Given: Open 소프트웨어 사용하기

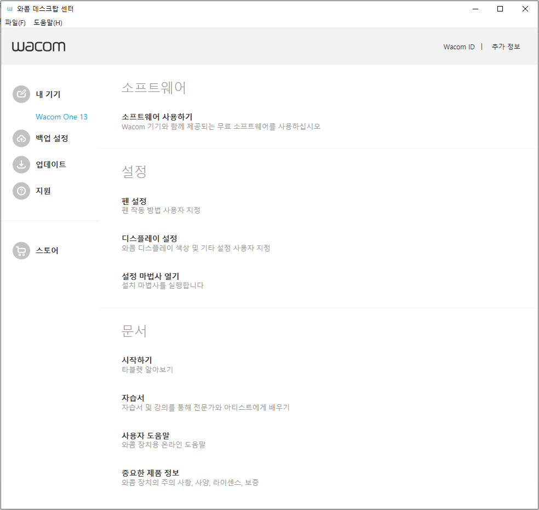Looking at the screenshot, I should (x=157, y=117).
